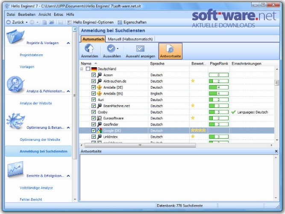This screenshot has height=214, width=285.
Task: Click the German flag icon next to Deutschland
Action: [94, 69]
